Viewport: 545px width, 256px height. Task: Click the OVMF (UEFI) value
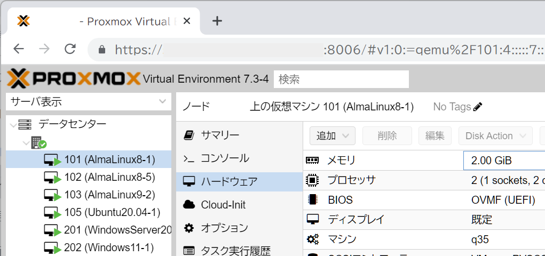coord(503,200)
